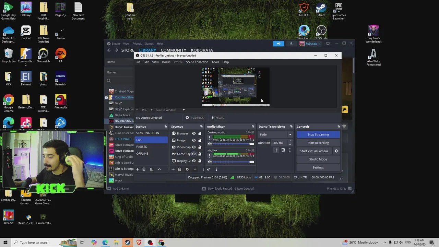Toggle visibility of Browser source
The image size is (439, 247).
pyautogui.click(x=194, y=133)
